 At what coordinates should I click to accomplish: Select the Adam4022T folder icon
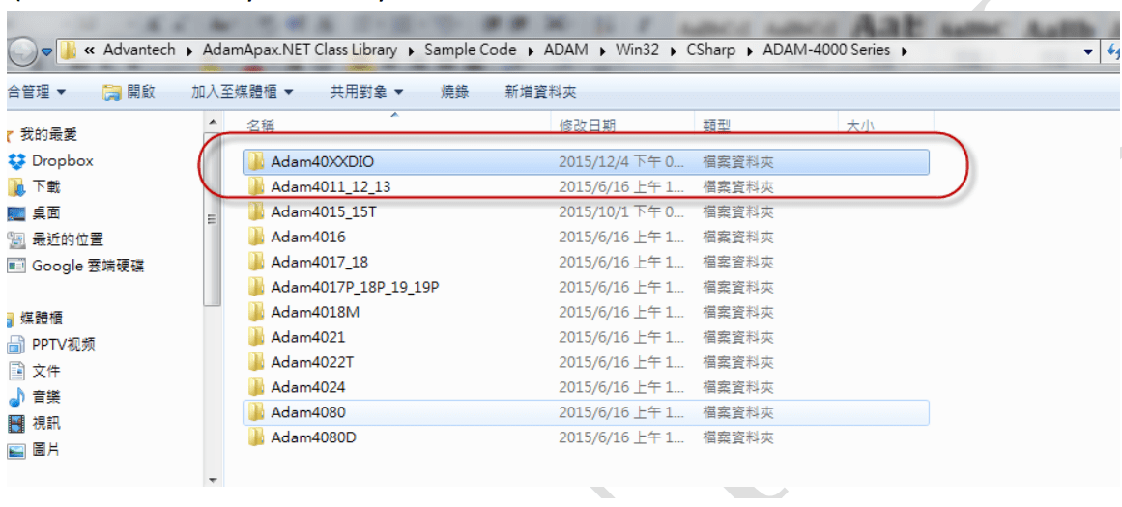coord(256,362)
